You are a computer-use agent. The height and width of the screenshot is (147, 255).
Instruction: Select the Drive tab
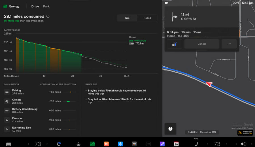(35, 6)
